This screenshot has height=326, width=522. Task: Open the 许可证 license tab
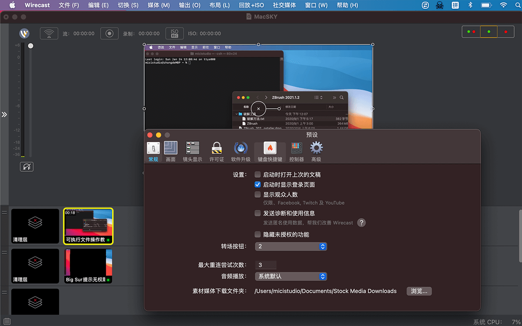(x=217, y=152)
